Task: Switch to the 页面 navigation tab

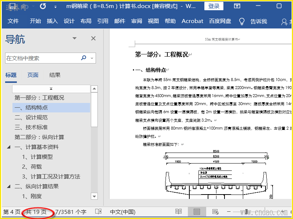Action: (33, 75)
